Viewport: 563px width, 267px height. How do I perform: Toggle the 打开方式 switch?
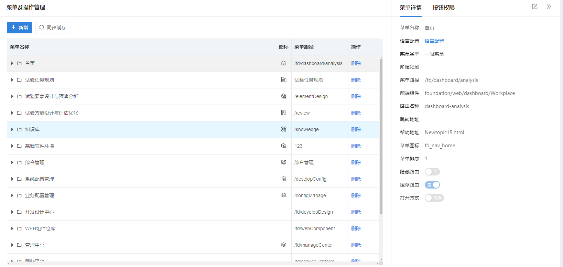tap(434, 198)
